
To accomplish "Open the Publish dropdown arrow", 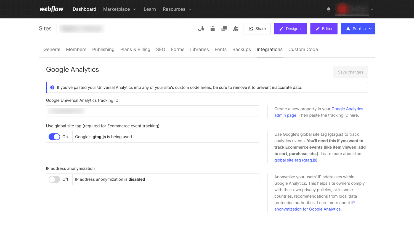I will 370,29.
